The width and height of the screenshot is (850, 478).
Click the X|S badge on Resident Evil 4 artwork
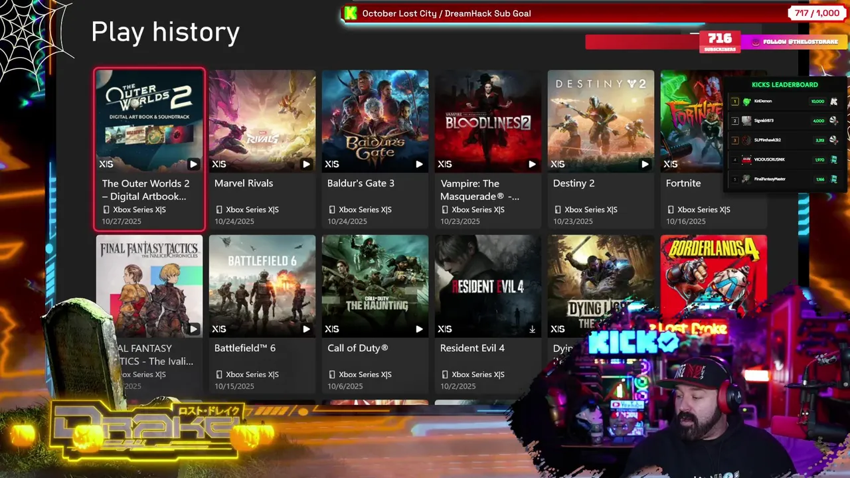click(445, 329)
